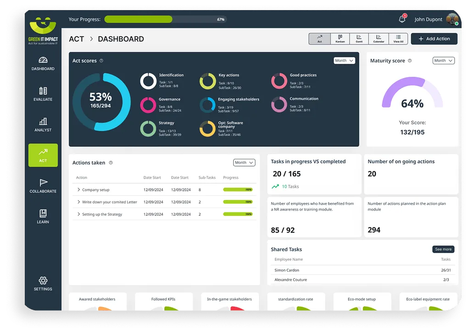This screenshot has height=330, width=468.
Task: Open Settings from the sidebar
Action: (43, 284)
